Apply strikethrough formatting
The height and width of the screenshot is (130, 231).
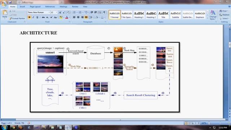(43, 17)
